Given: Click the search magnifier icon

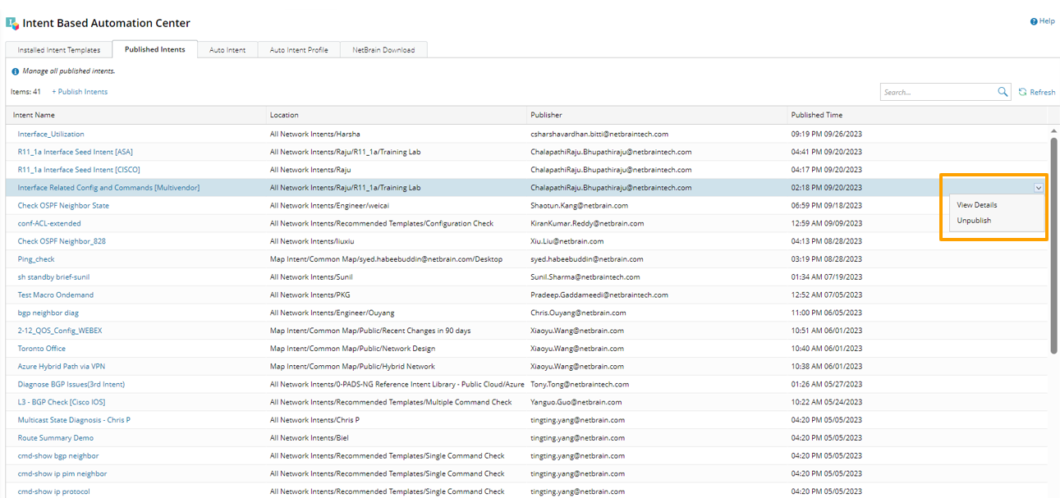Looking at the screenshot, I should 1003,92.
